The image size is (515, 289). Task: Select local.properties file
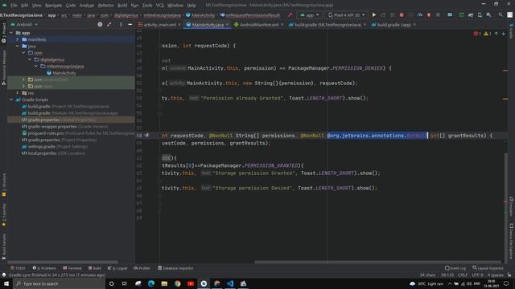(42, 153)
